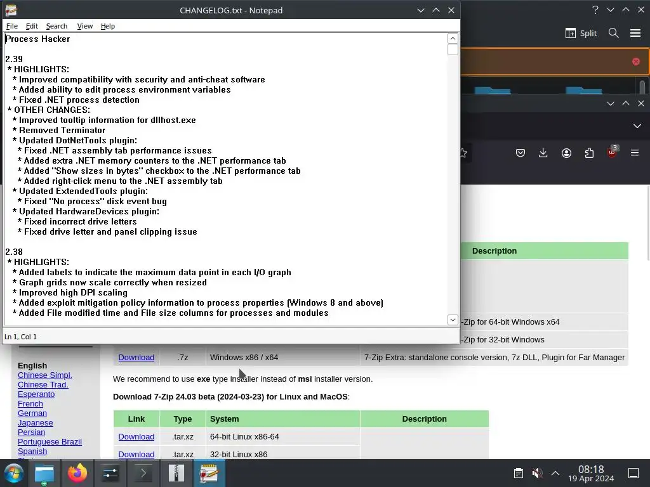Open the 7-Zip archive taskbar icon
Viewport: 650px width, 487px height.
click(176, 473)
